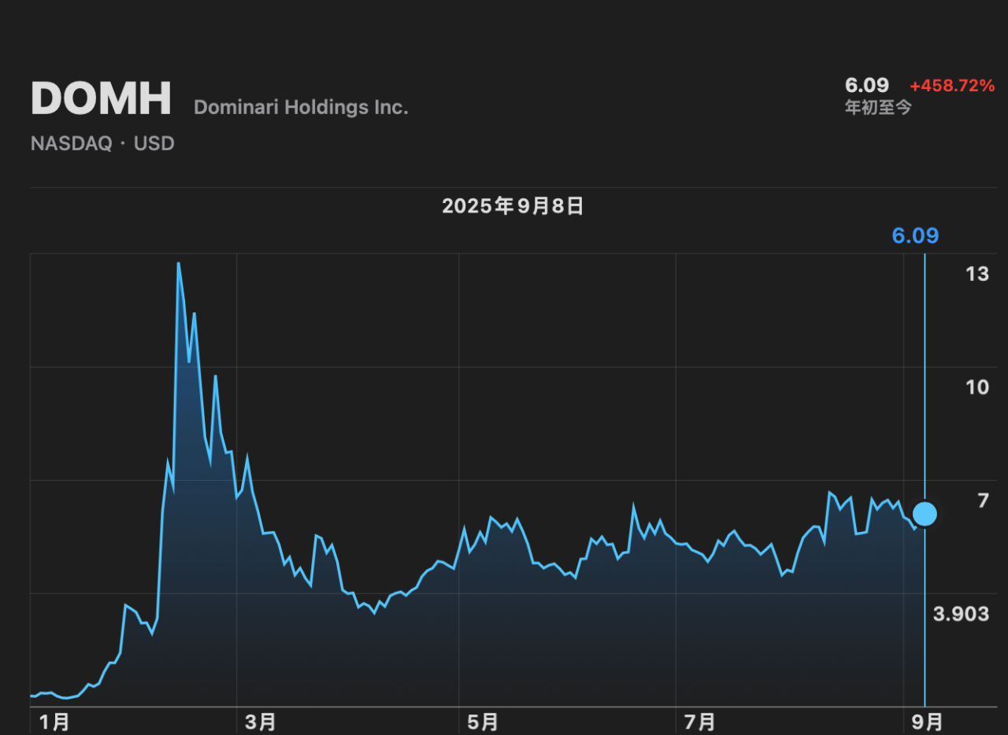Click the 3.903 price axis label

[961, 615]
